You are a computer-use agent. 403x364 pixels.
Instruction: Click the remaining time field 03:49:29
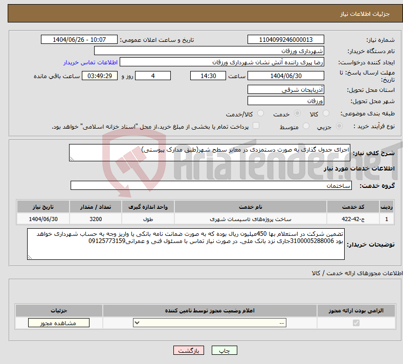pyautogui.click(x=100, y=76)
